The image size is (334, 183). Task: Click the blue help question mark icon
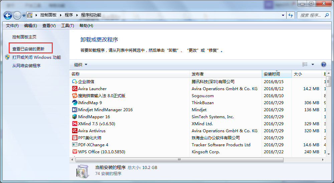323,64
